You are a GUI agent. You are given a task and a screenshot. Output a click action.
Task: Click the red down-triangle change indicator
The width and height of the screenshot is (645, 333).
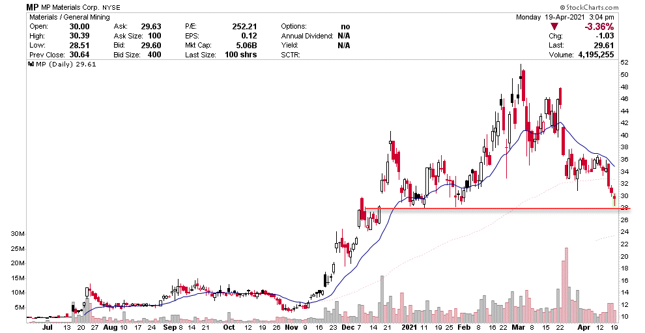554,27
